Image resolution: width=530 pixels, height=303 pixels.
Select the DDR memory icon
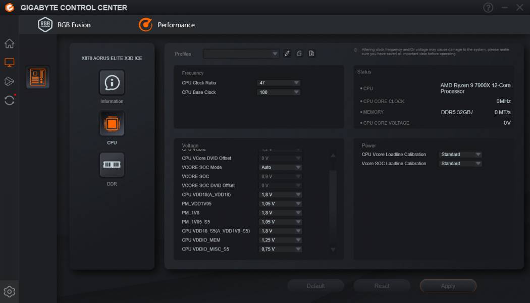coord(112,165)
